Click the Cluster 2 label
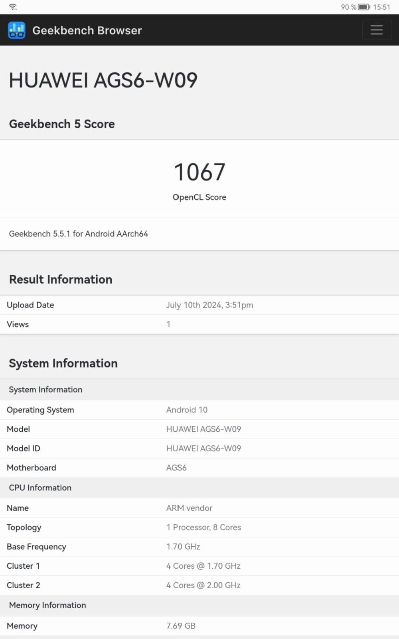The width and height of the screenshot is (399, 639). [24, 585]
